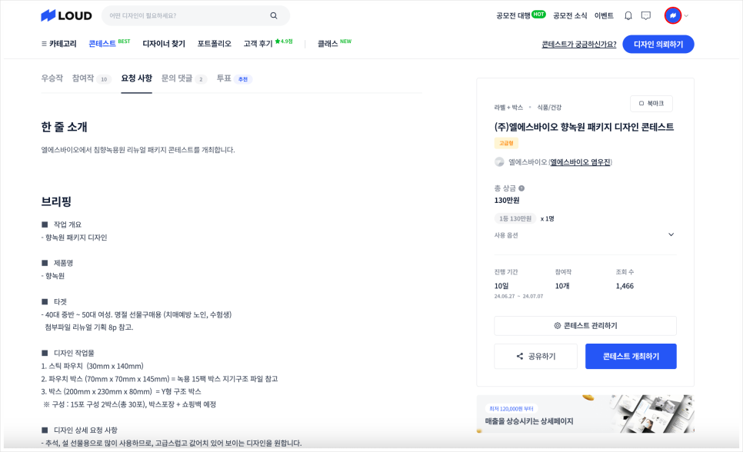Open the 카테고리 hamburger menu
Image resolution: width=743 pixels, height=452 pixels.
point(58,44)
